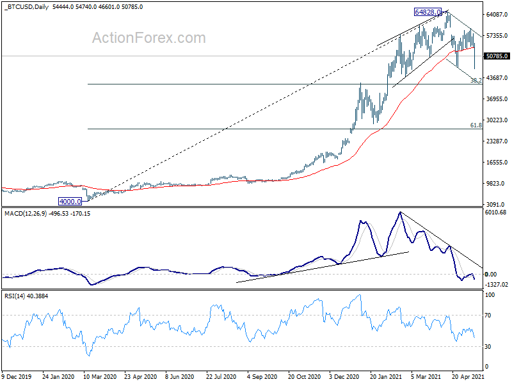The height and width of the screenshot is (384, 512).
Task: Click the RSI 100 scale label
Action: [x=490, y=295]
